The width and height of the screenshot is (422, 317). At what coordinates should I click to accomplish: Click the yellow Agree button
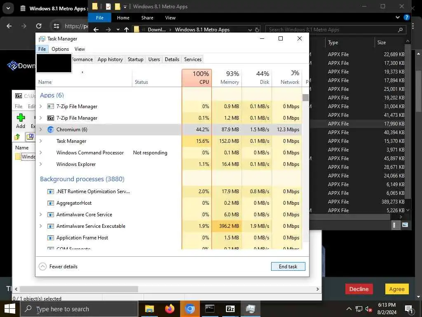click(x=397, y=289)
